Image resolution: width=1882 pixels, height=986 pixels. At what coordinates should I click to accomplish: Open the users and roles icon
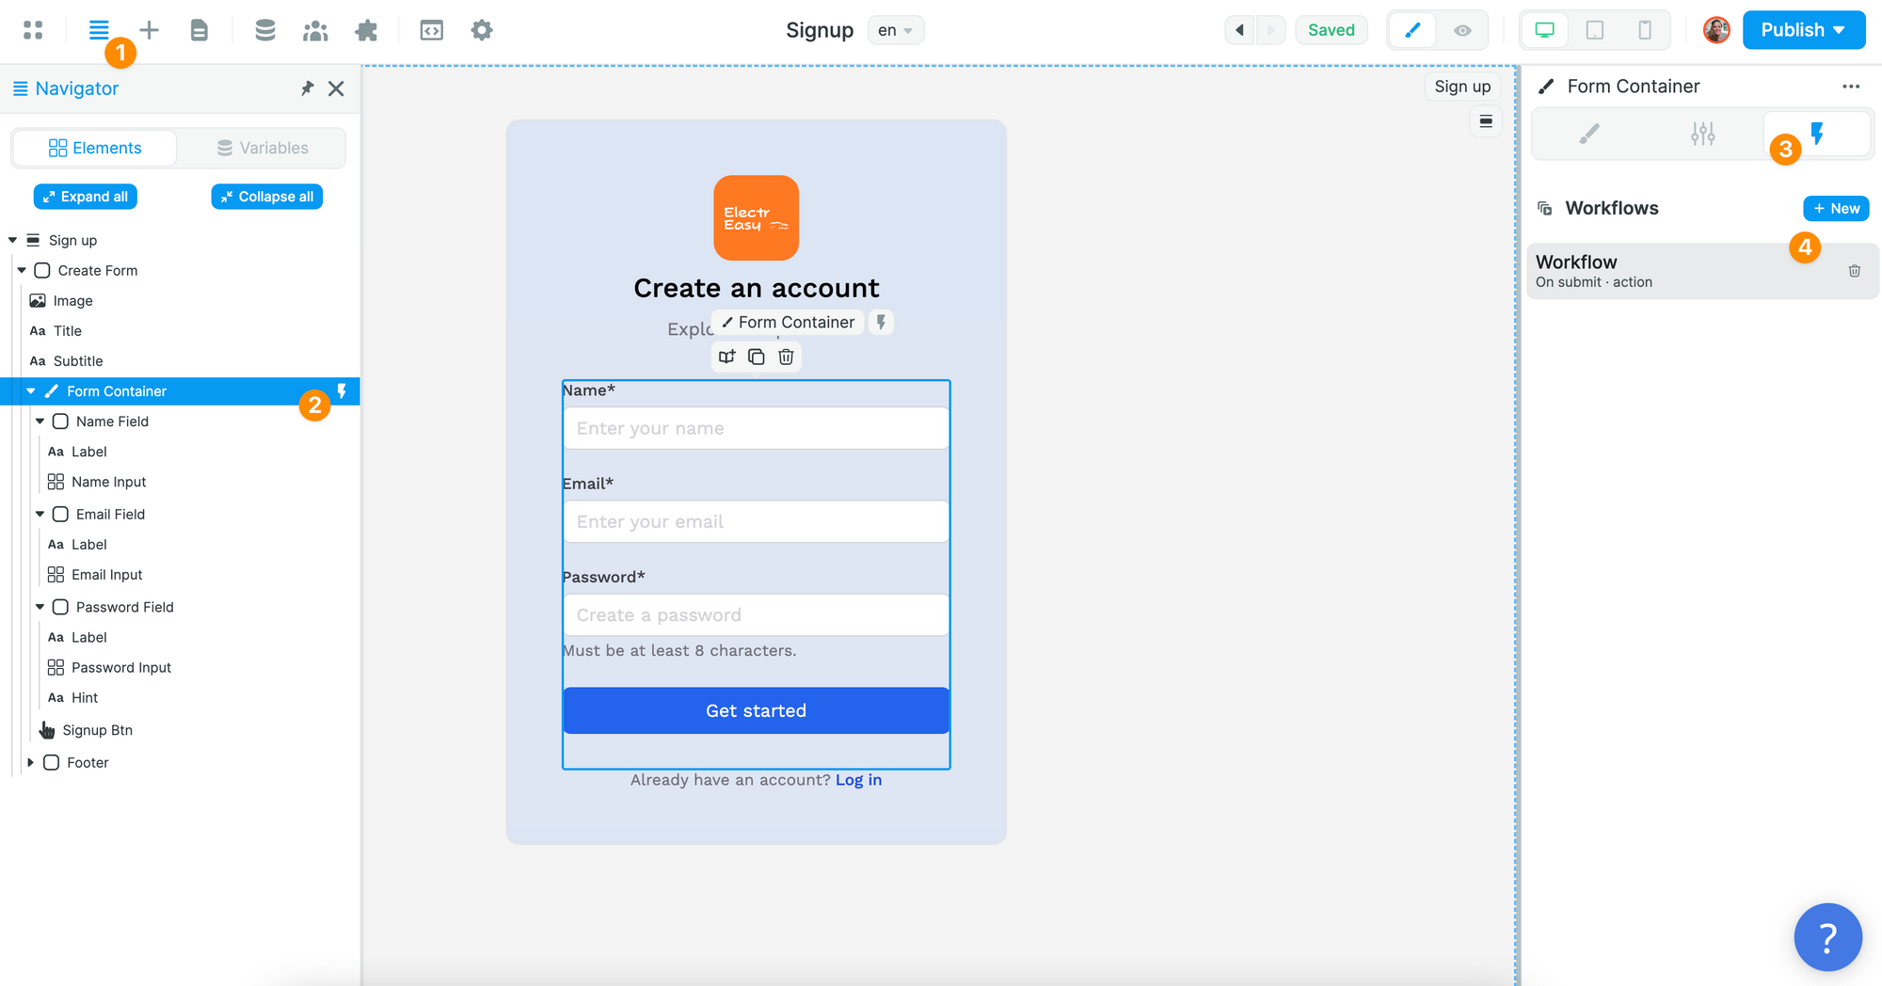click(x=315, y=30)
